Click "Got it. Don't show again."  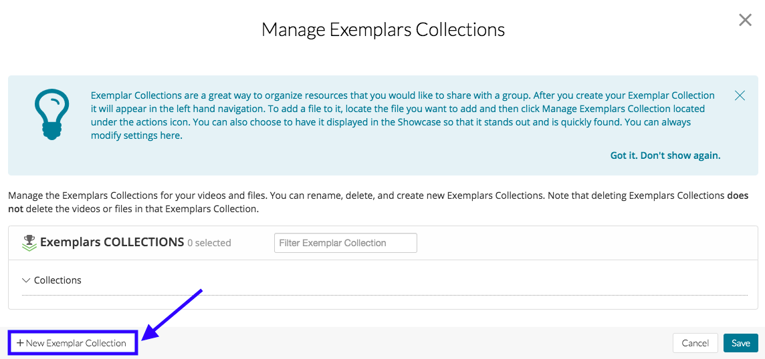click(x=665, y=155)
